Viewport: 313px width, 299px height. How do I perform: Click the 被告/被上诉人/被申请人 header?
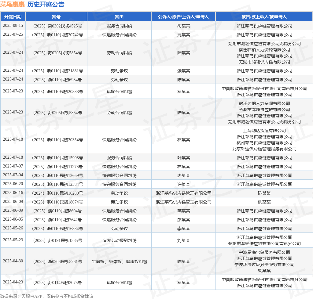coord(264,17)
